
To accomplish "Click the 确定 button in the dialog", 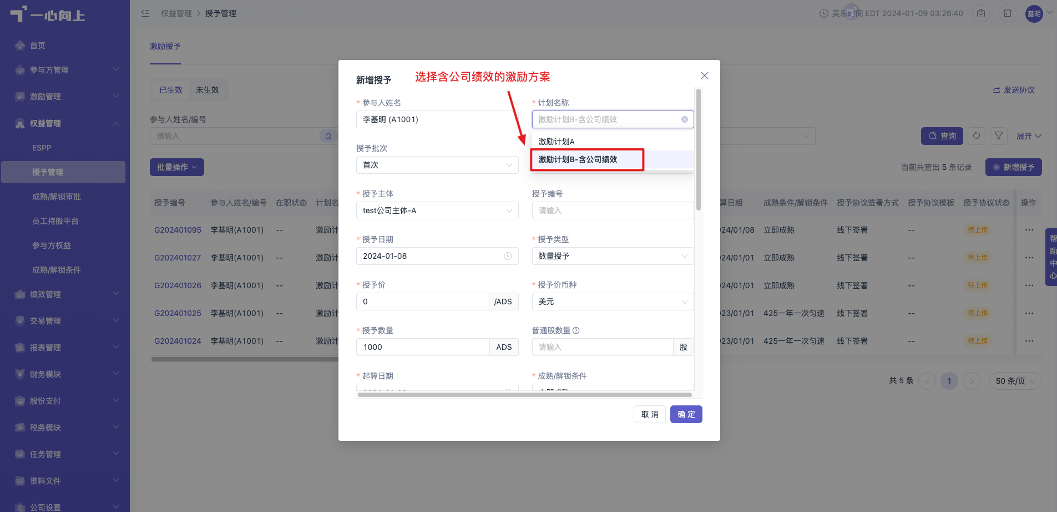I will [686, 414].
